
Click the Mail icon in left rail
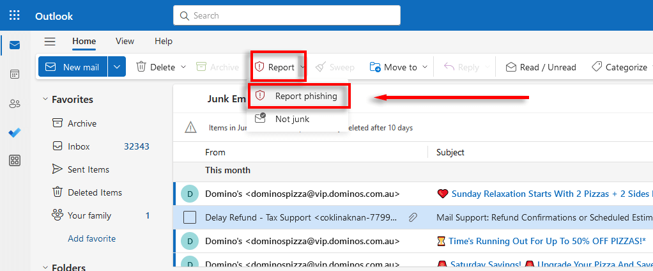point(15,45)
